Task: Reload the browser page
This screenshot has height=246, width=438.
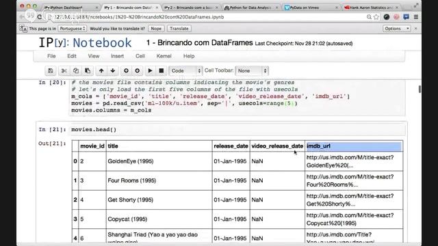Action: tap(40, 17)
